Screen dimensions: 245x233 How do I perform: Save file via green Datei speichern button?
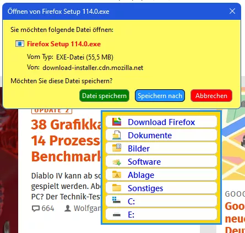pos(104,96)
